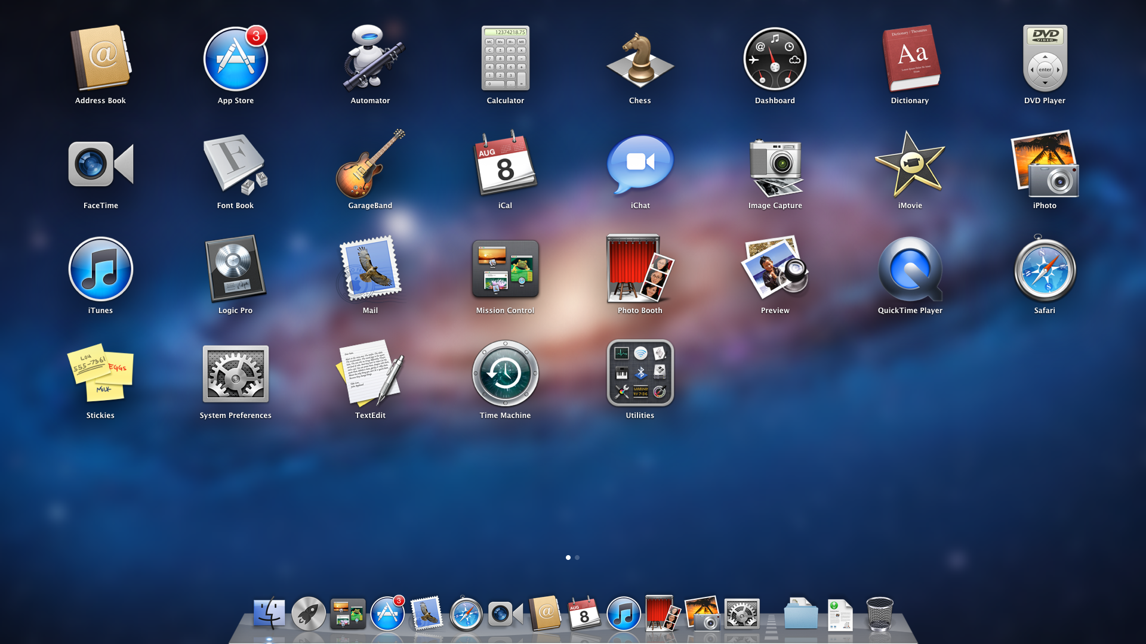The image size is (1146, 644).
Task: Open iPhoto in the Dock
Action: click(x=703, y=613)
